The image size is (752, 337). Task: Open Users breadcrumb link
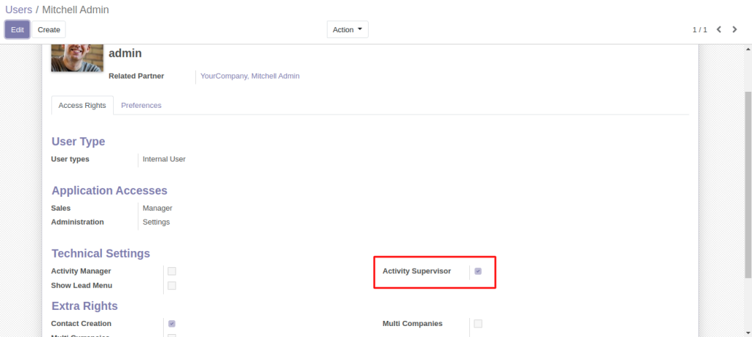pyautogui.click(x=18, y=10)
